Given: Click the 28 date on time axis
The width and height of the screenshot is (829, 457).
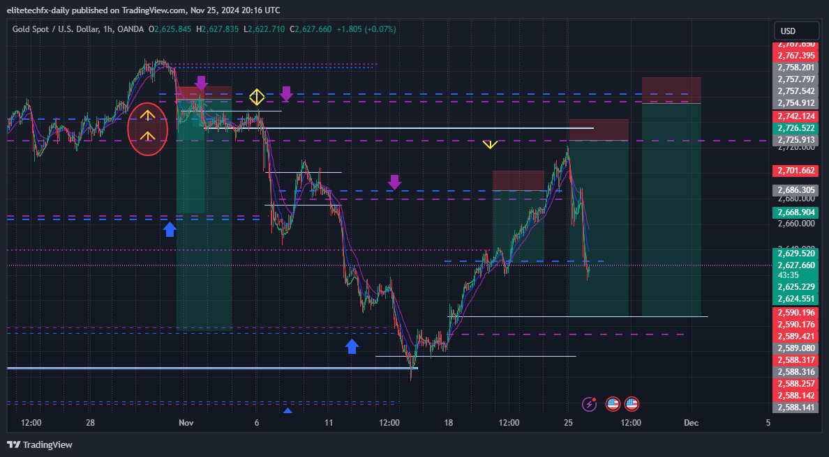Looking at the screenshot, I should 91,423.
